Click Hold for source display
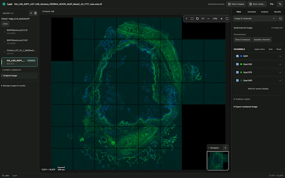 258,89
